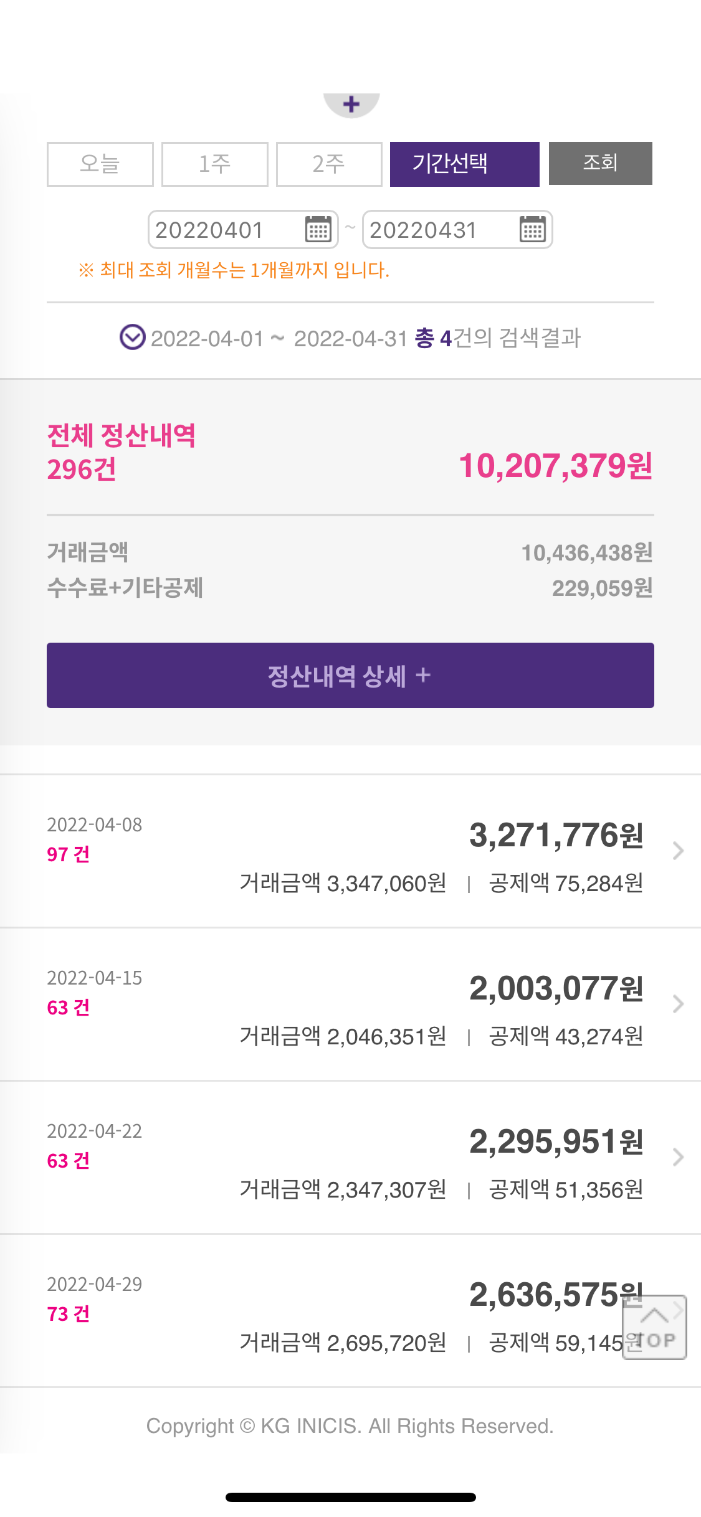Open the start date calendar picker
701x1517 pixels.
point(318,229)
